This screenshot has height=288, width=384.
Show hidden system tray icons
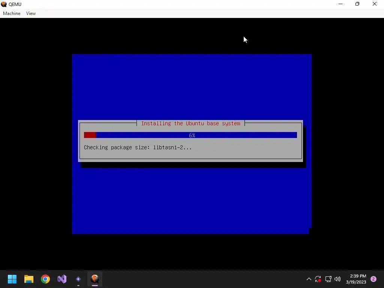tap(309, 279)
